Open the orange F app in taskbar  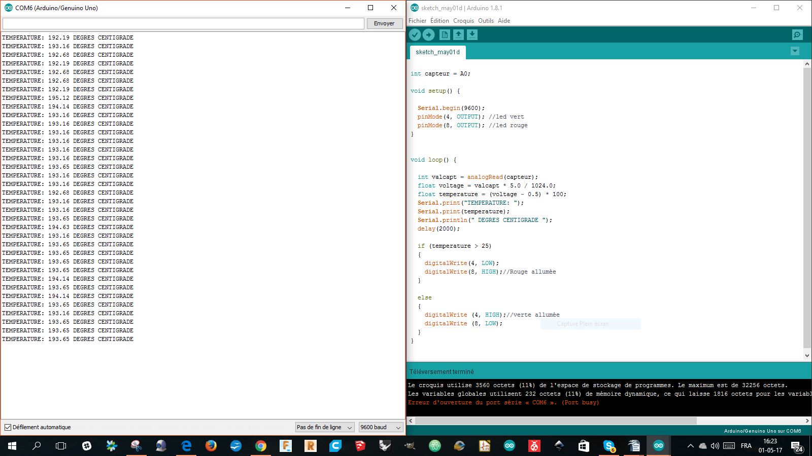[x=286, y=446]
